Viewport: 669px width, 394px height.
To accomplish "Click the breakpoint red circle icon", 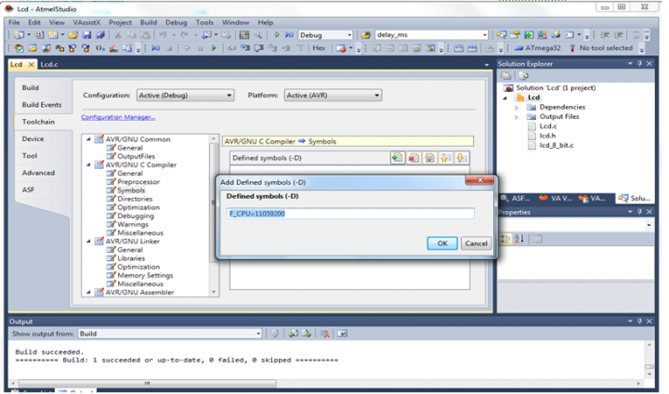I will [340, 48].
